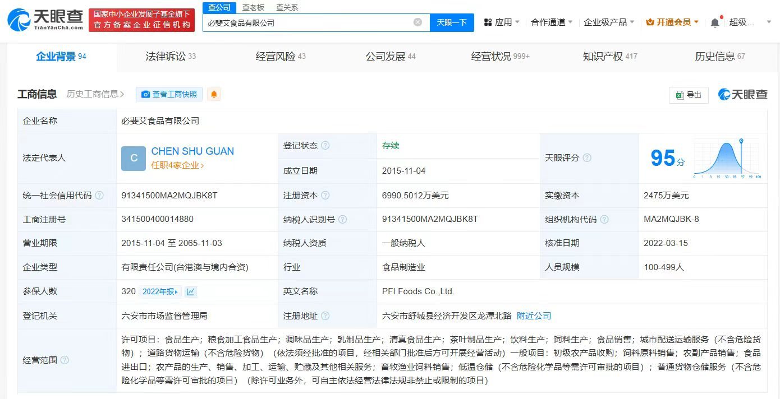This screenshot has width=780, height=399.
Task: Switch to the 查老板 tab
Action: [253, 7]
